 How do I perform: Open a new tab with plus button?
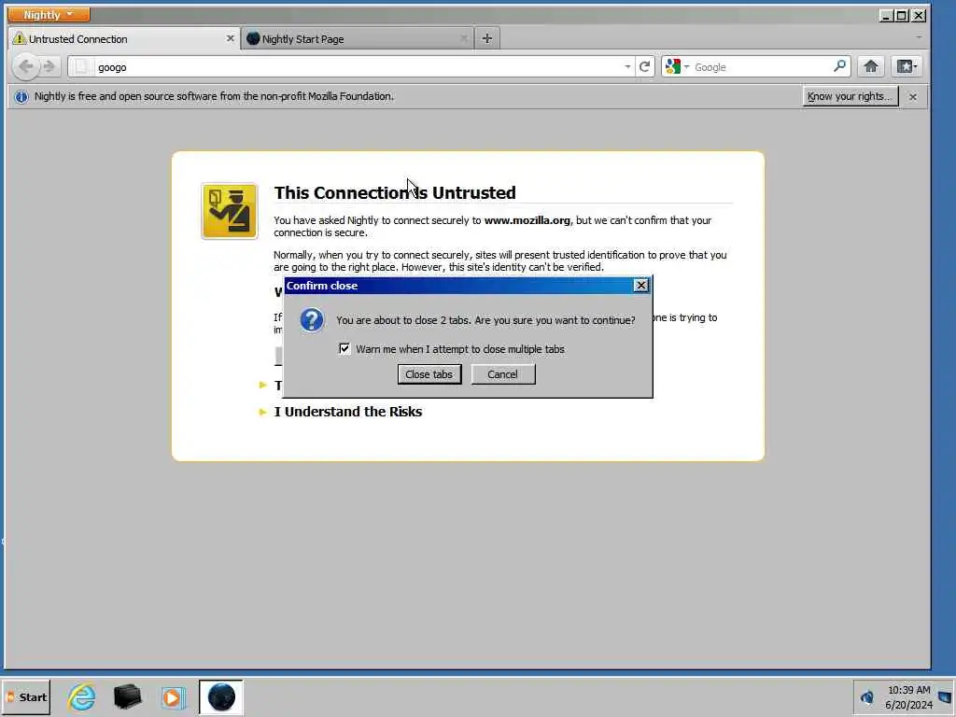486,39
